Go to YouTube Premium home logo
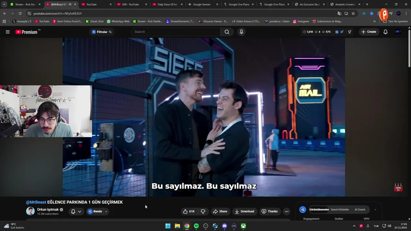The width and height of the screenshot is (411, 231). [26, 32]
